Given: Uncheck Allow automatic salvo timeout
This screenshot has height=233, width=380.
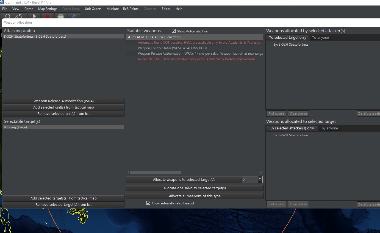Looking at the screenshot, I should (148, 203).
